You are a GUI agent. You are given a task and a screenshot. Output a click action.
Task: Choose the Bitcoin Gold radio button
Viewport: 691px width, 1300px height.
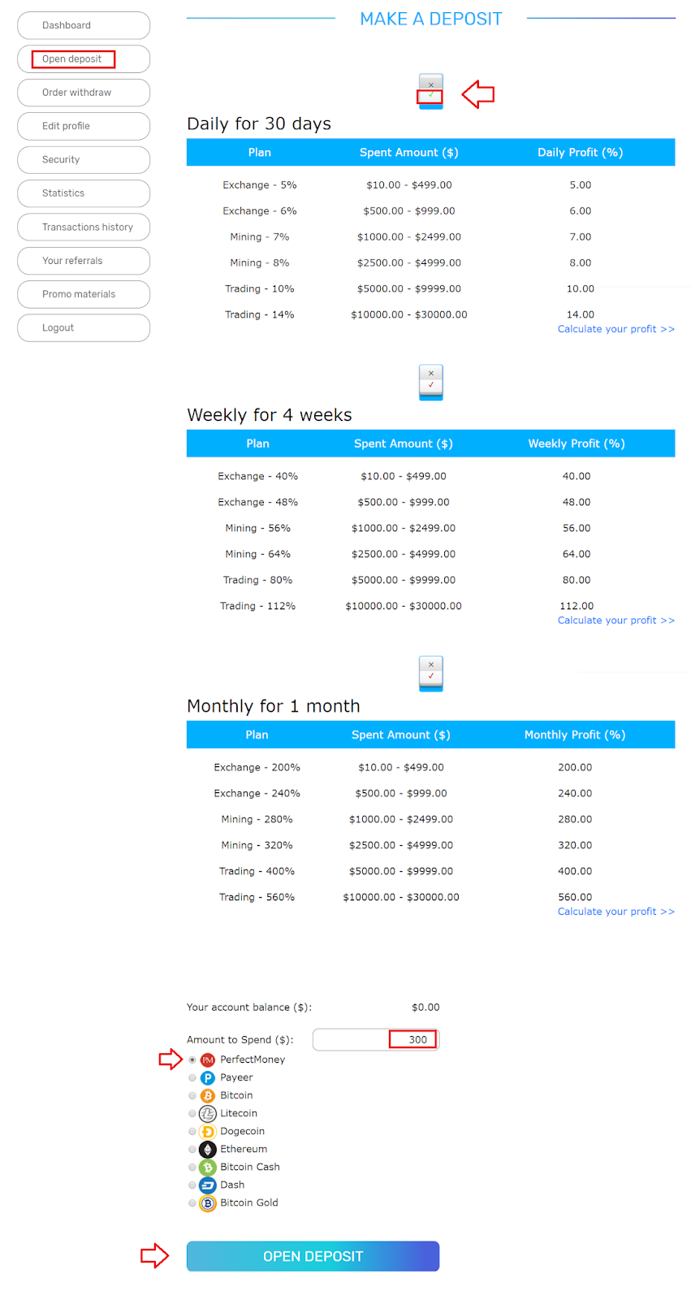[x=192, y=1202]
